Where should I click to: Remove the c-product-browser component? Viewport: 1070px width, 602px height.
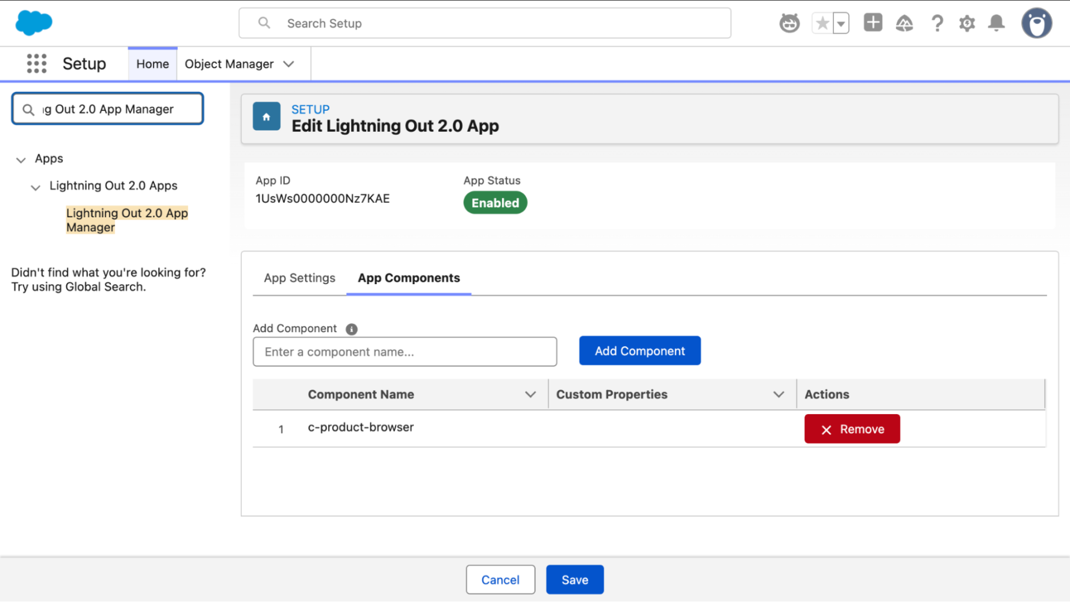pos(852,429)
